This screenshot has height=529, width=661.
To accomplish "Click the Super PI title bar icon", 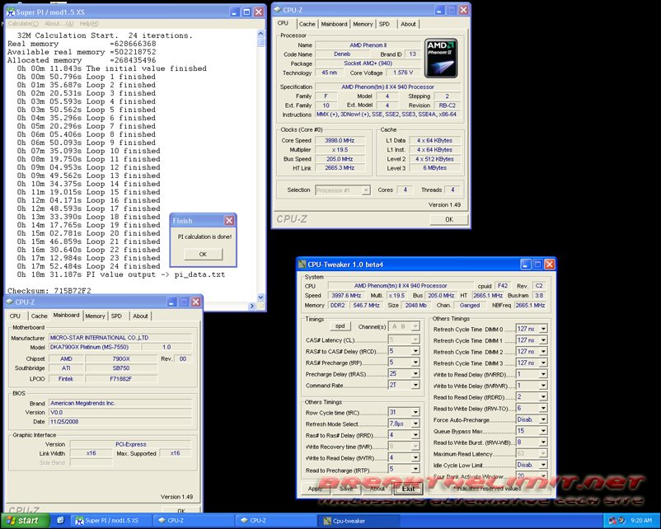I will 10,12.
